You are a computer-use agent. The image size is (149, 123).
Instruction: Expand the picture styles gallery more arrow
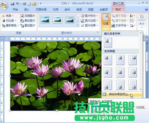point(78,25)
